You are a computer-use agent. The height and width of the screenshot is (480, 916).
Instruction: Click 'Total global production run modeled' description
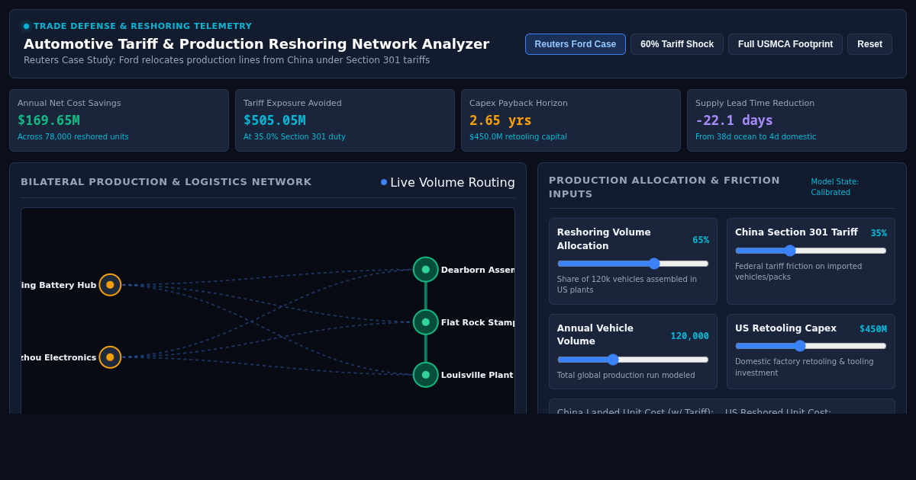pyautogui.click(x=626, y=375)
